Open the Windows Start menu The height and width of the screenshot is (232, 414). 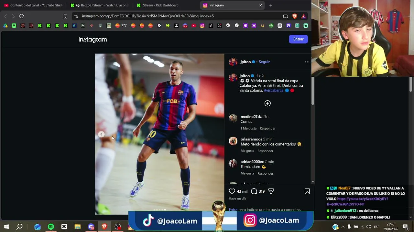(6, 227)
